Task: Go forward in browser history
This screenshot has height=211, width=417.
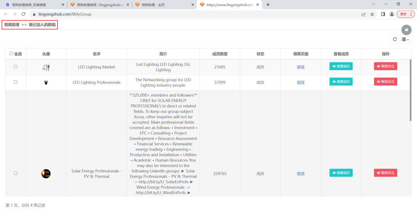Action: coord(15,14)
